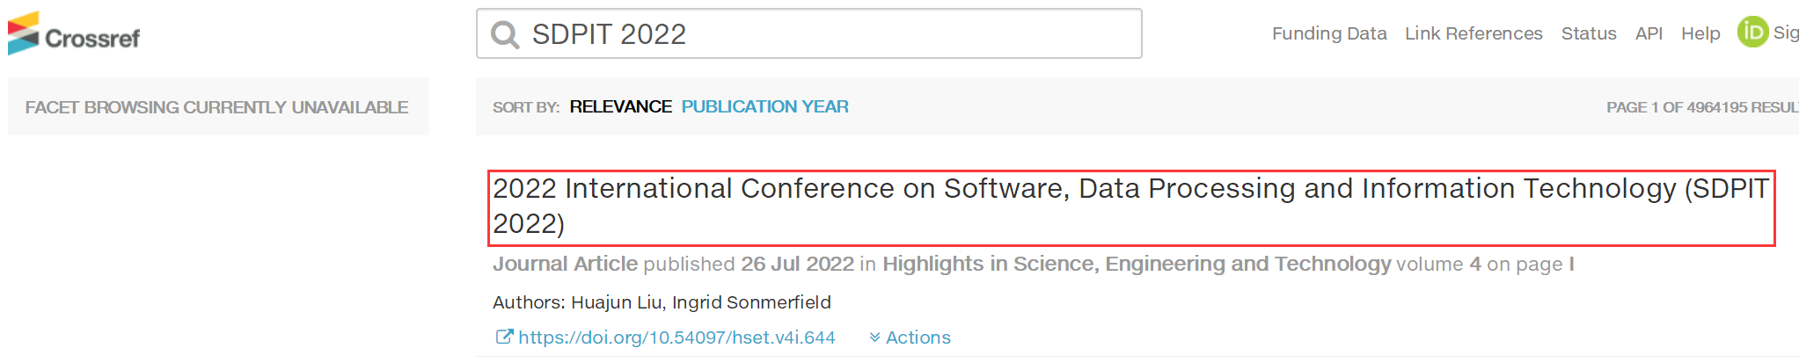Viewport: 1799px width, 363px height.
Task: Expand the Actions chevron icon
Action: click(874, 338)
